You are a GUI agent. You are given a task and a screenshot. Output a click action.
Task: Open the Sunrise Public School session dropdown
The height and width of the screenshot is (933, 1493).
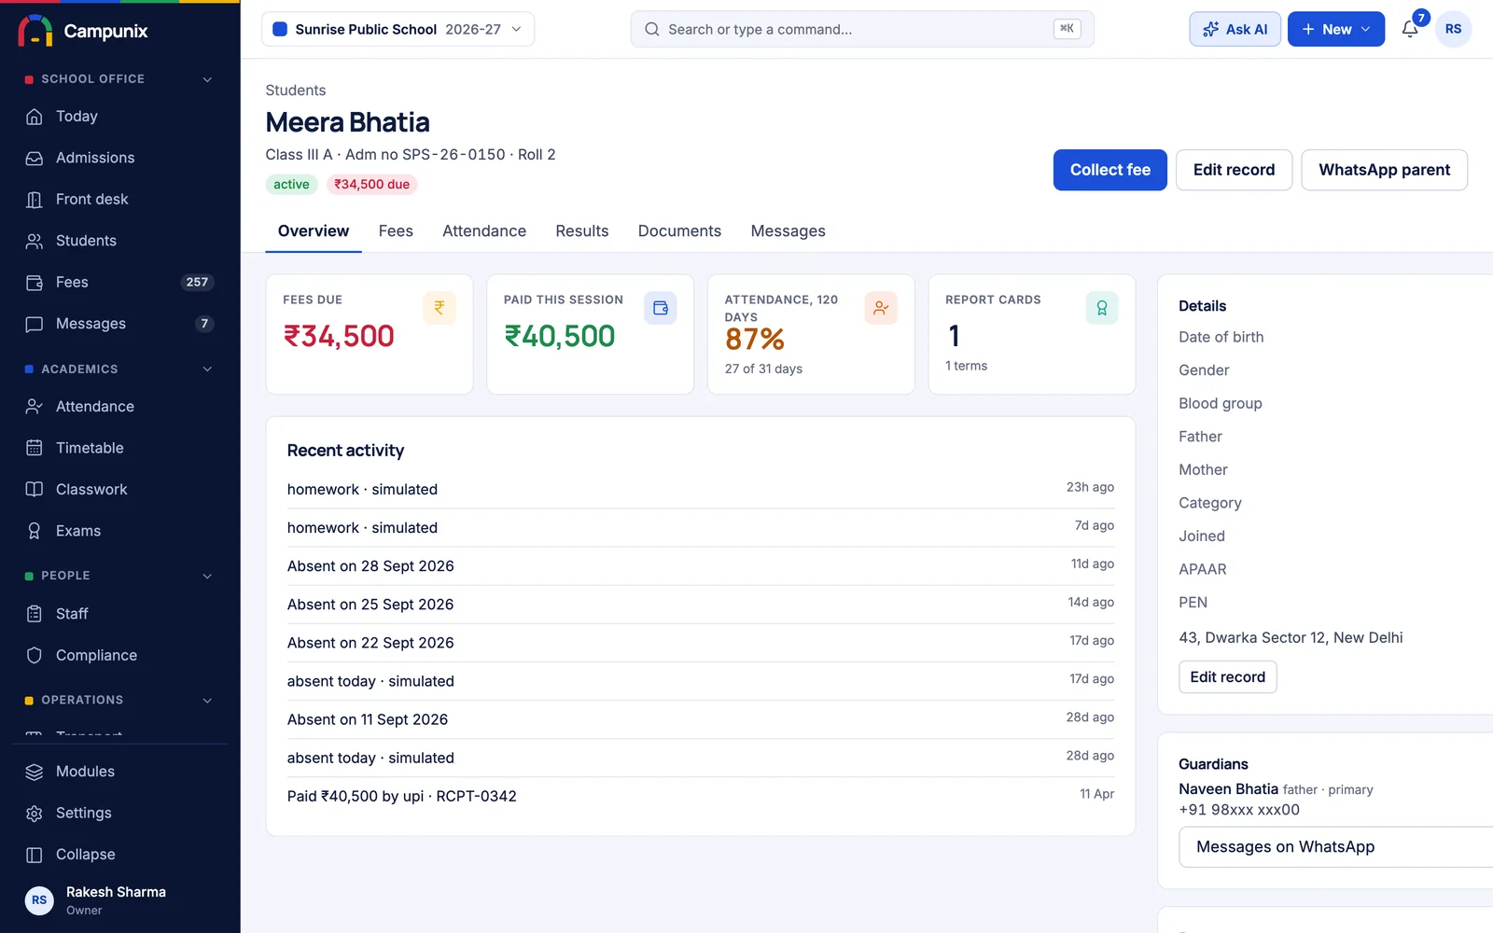[398, 29]
